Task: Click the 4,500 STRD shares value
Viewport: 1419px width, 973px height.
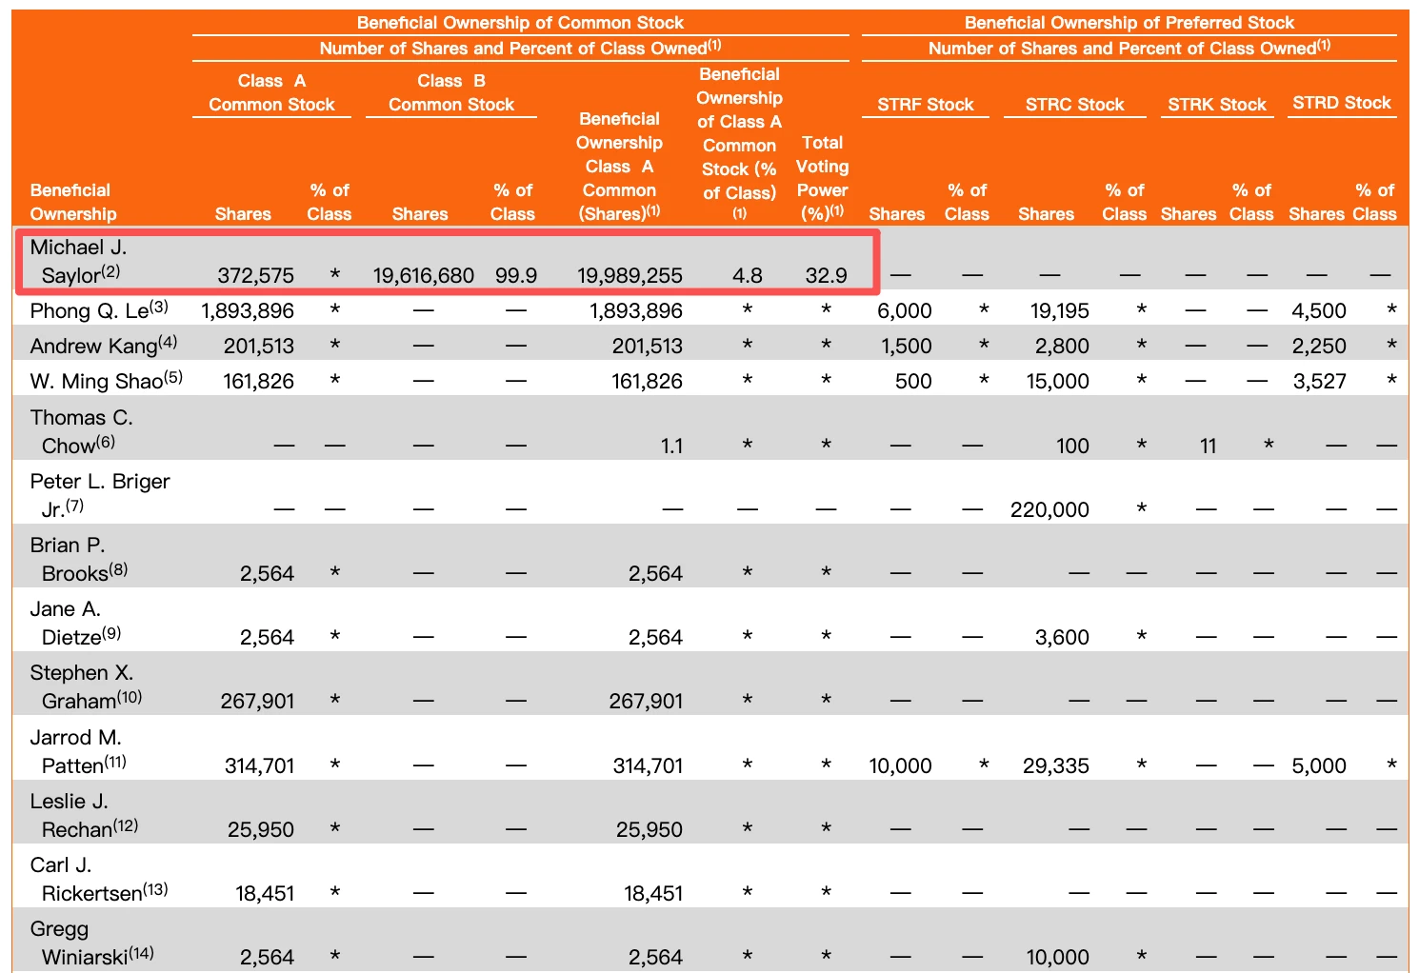Action: pos(1319,310)
